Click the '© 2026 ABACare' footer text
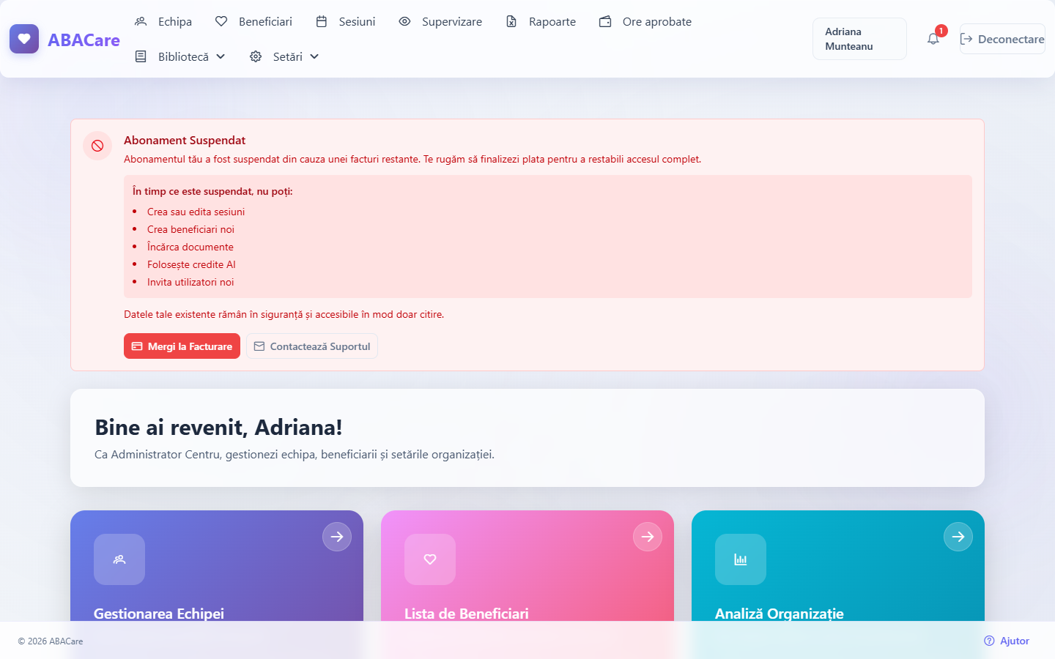The image size is (1055, 659). click(x=51, y=641)
